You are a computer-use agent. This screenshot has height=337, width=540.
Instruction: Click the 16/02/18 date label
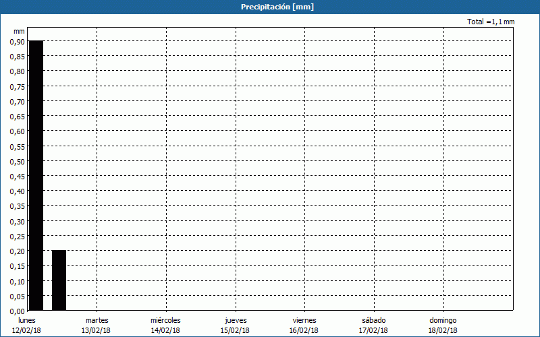coord(304,330)
